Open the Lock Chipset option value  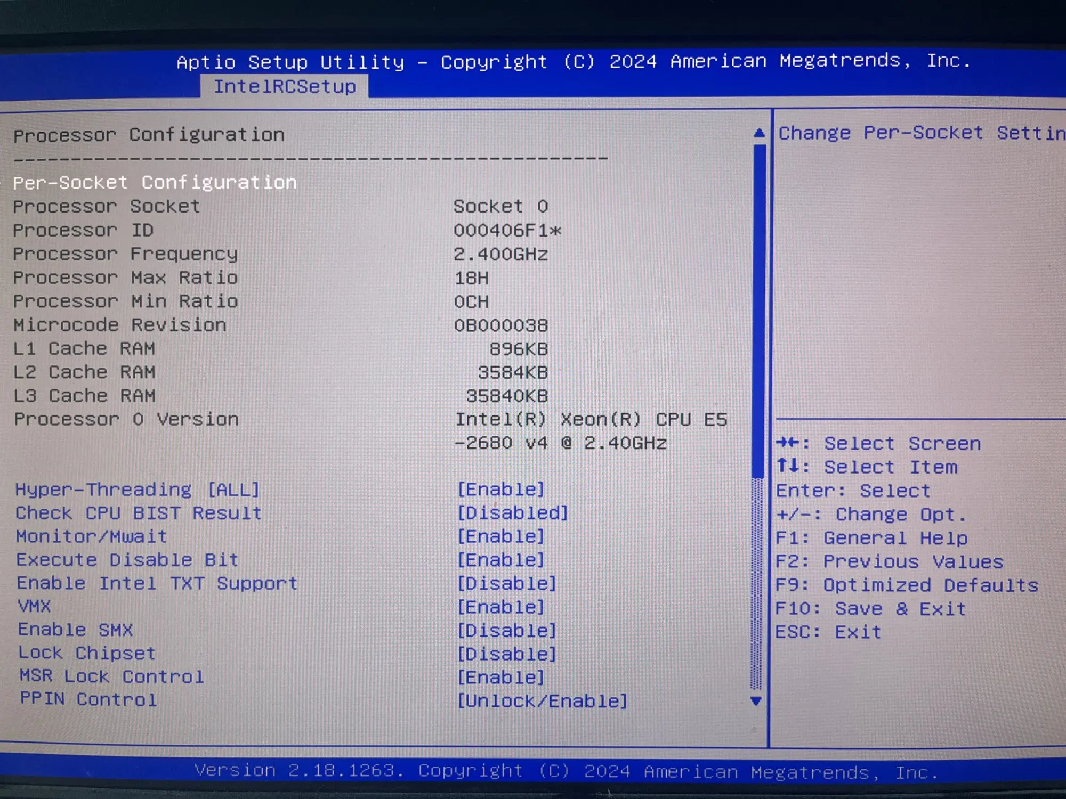coord(507,654)
